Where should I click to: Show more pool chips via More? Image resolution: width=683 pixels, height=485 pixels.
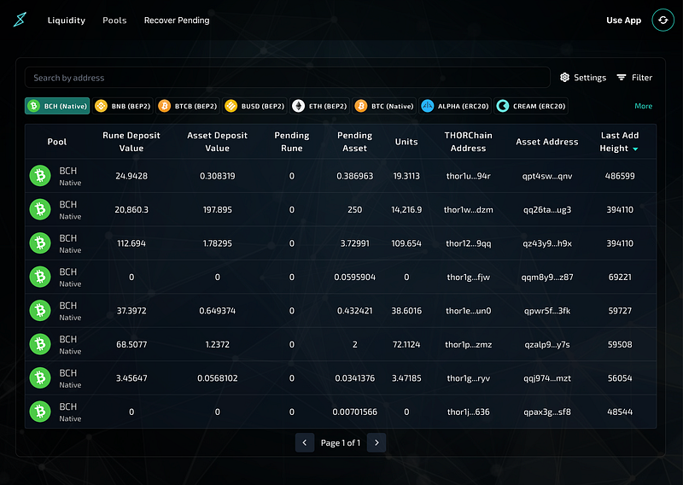click(x=643, y=106)
